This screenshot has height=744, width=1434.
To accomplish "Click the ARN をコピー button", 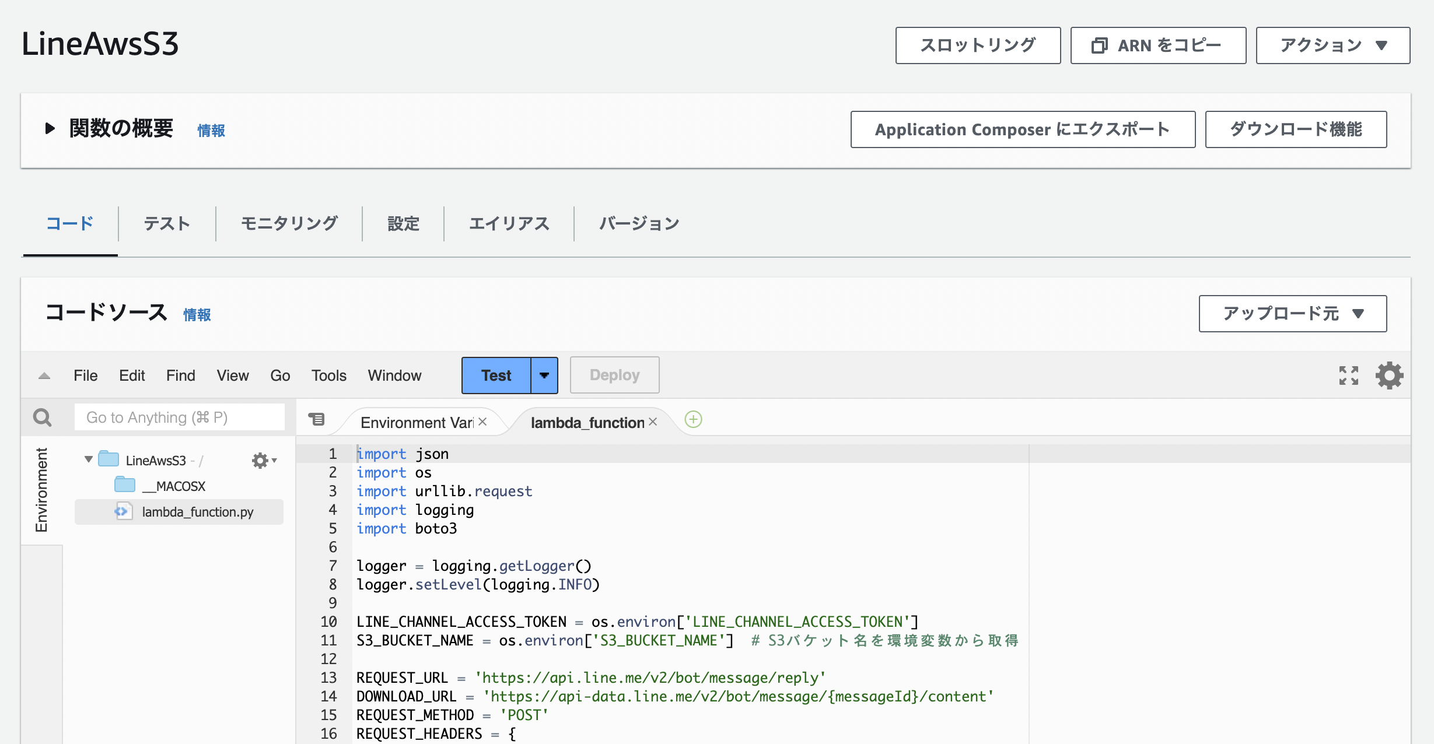I will click(1157, 45).
